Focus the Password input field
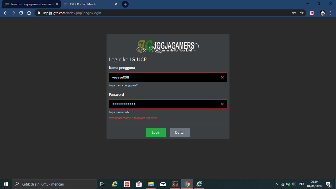 [168, 104]
